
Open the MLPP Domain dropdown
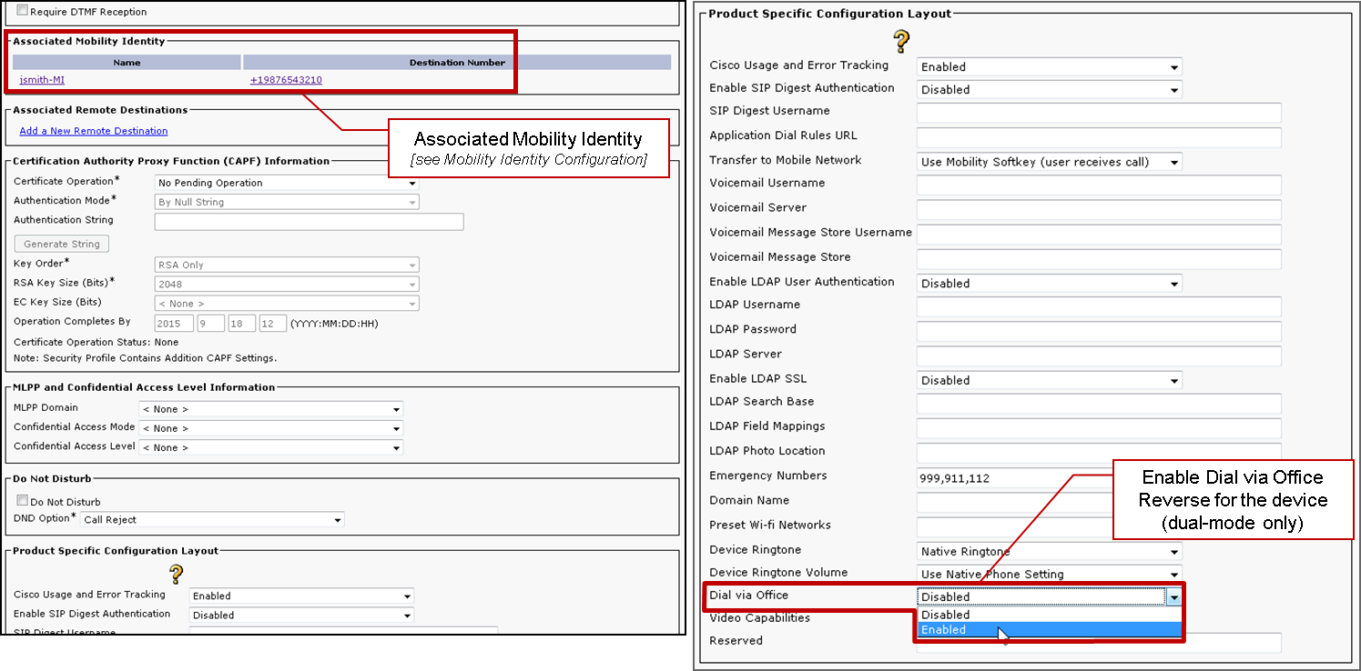click(x=271, y=409)
